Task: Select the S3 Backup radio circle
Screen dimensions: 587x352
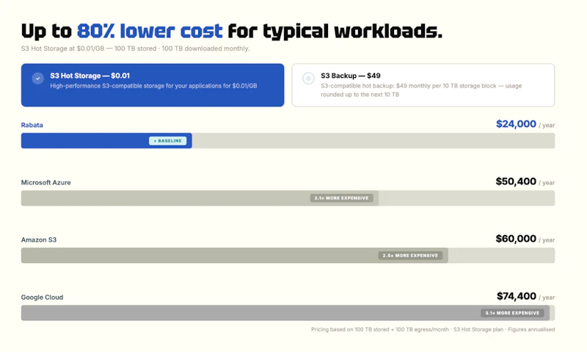Action: coord(308,79)
